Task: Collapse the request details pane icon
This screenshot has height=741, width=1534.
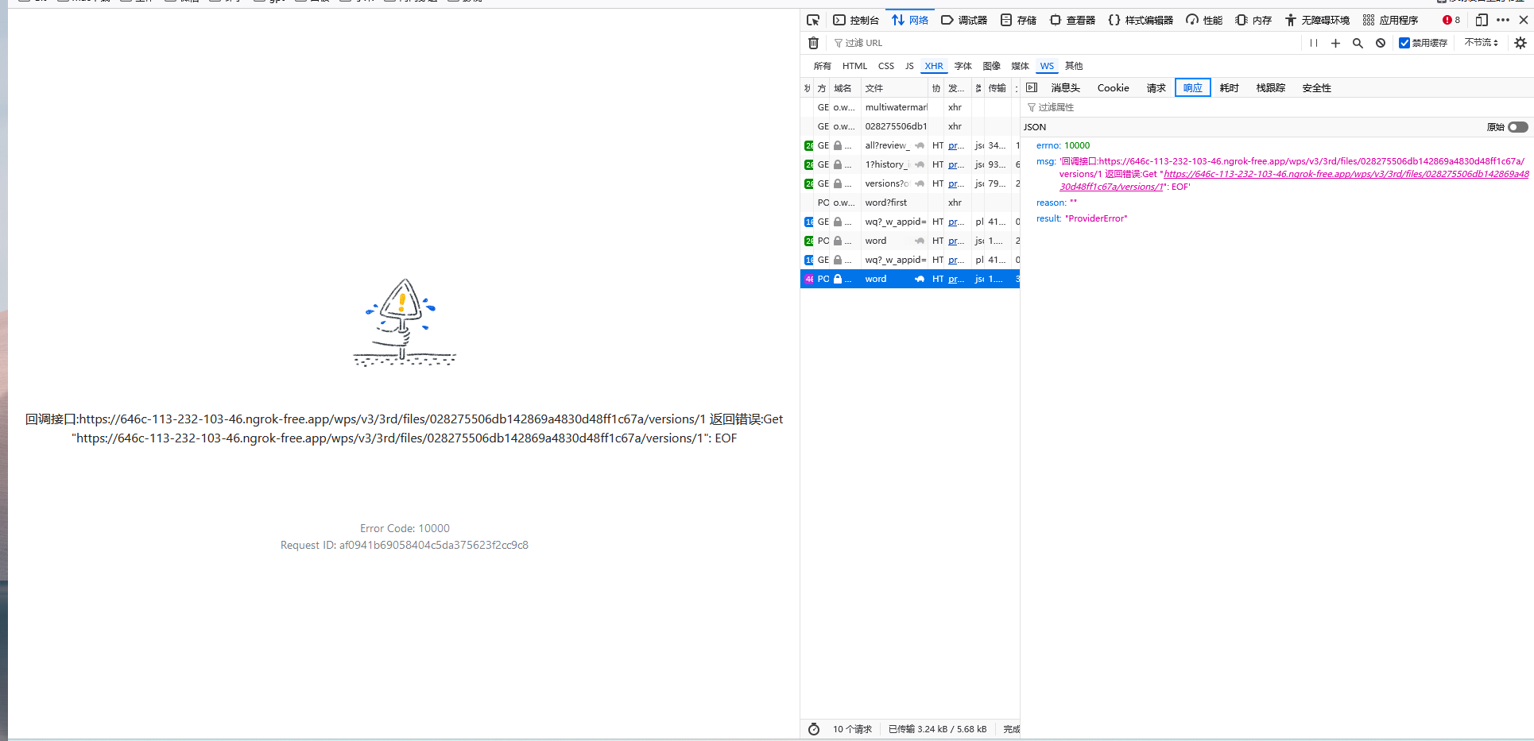Action: (1032, 87)
